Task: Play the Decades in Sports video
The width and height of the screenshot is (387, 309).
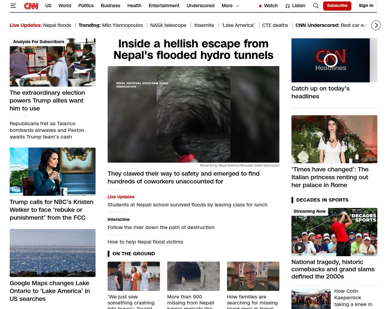Action: point(300,248)
